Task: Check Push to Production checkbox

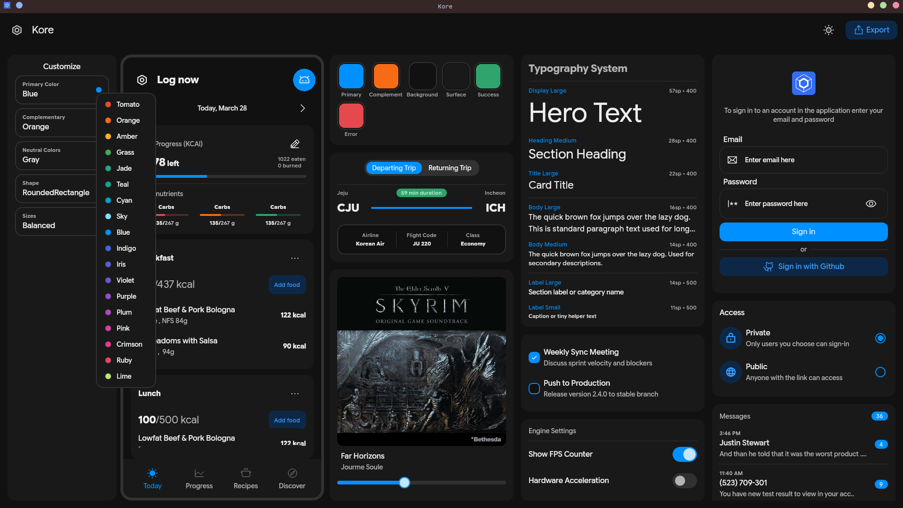Action: coord(534,389)
